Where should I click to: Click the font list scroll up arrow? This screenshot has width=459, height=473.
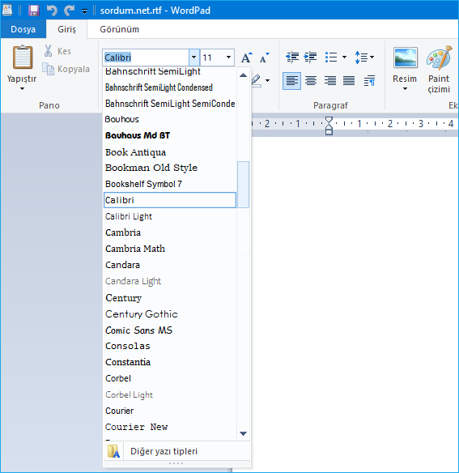(x=243, y=75)
